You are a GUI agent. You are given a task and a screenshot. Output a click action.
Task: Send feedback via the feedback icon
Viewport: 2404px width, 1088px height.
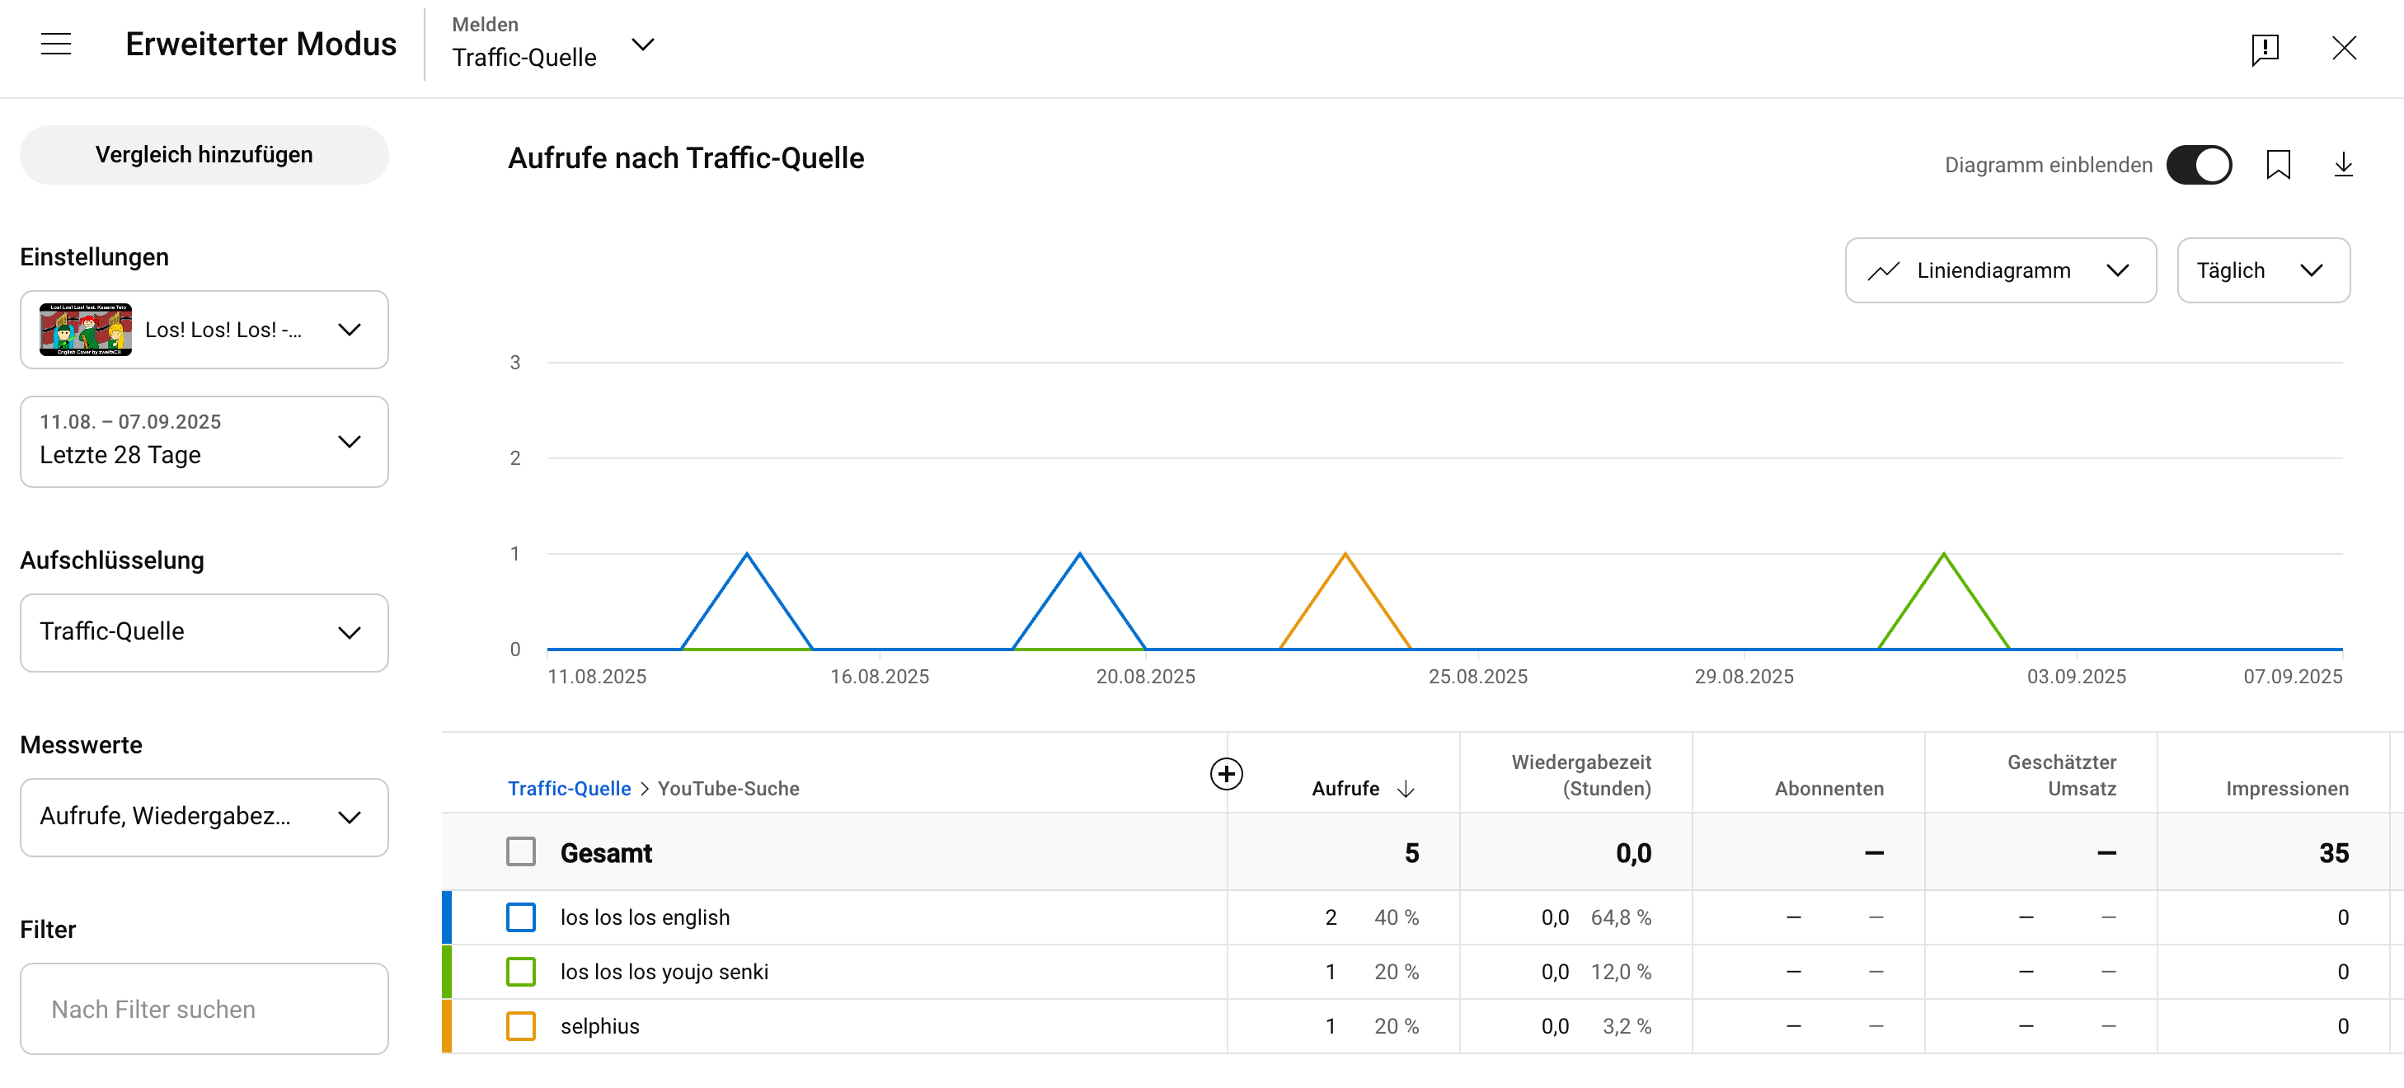click(2265, 49)
